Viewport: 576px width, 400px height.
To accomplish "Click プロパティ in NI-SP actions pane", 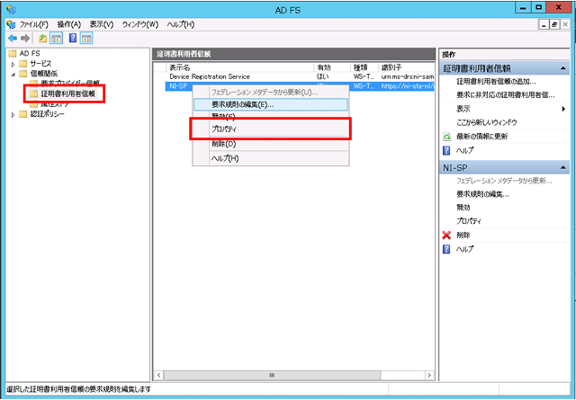I will (469, 221).
